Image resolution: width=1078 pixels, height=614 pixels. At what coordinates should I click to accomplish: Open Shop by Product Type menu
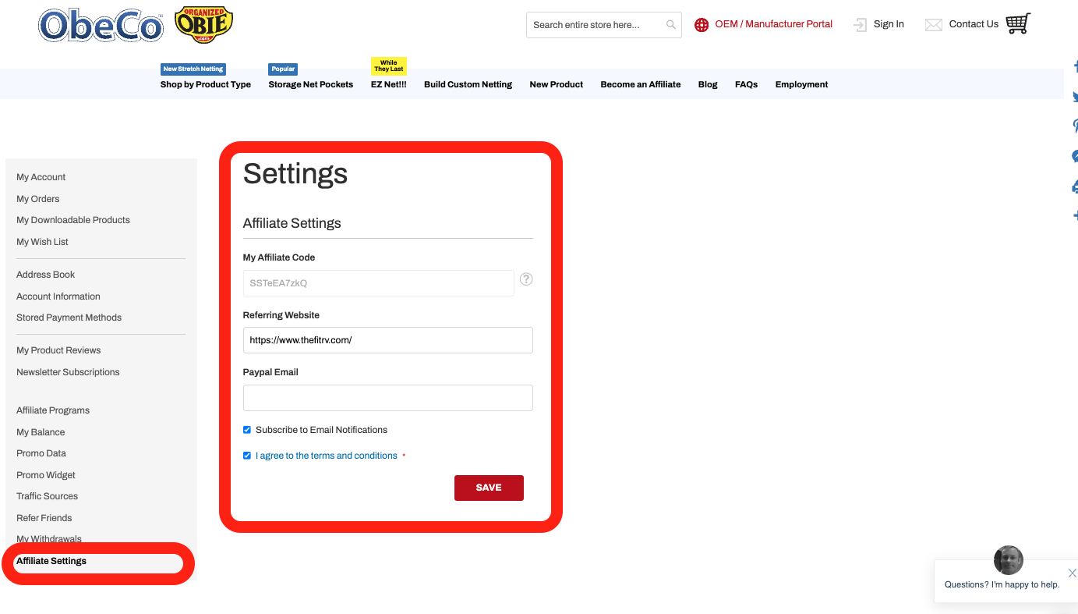point(206,84)
